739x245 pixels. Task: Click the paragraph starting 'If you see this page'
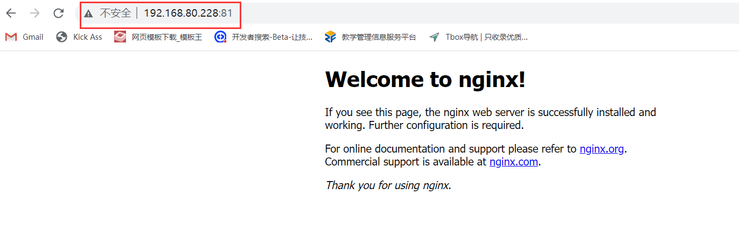[490, 119]
